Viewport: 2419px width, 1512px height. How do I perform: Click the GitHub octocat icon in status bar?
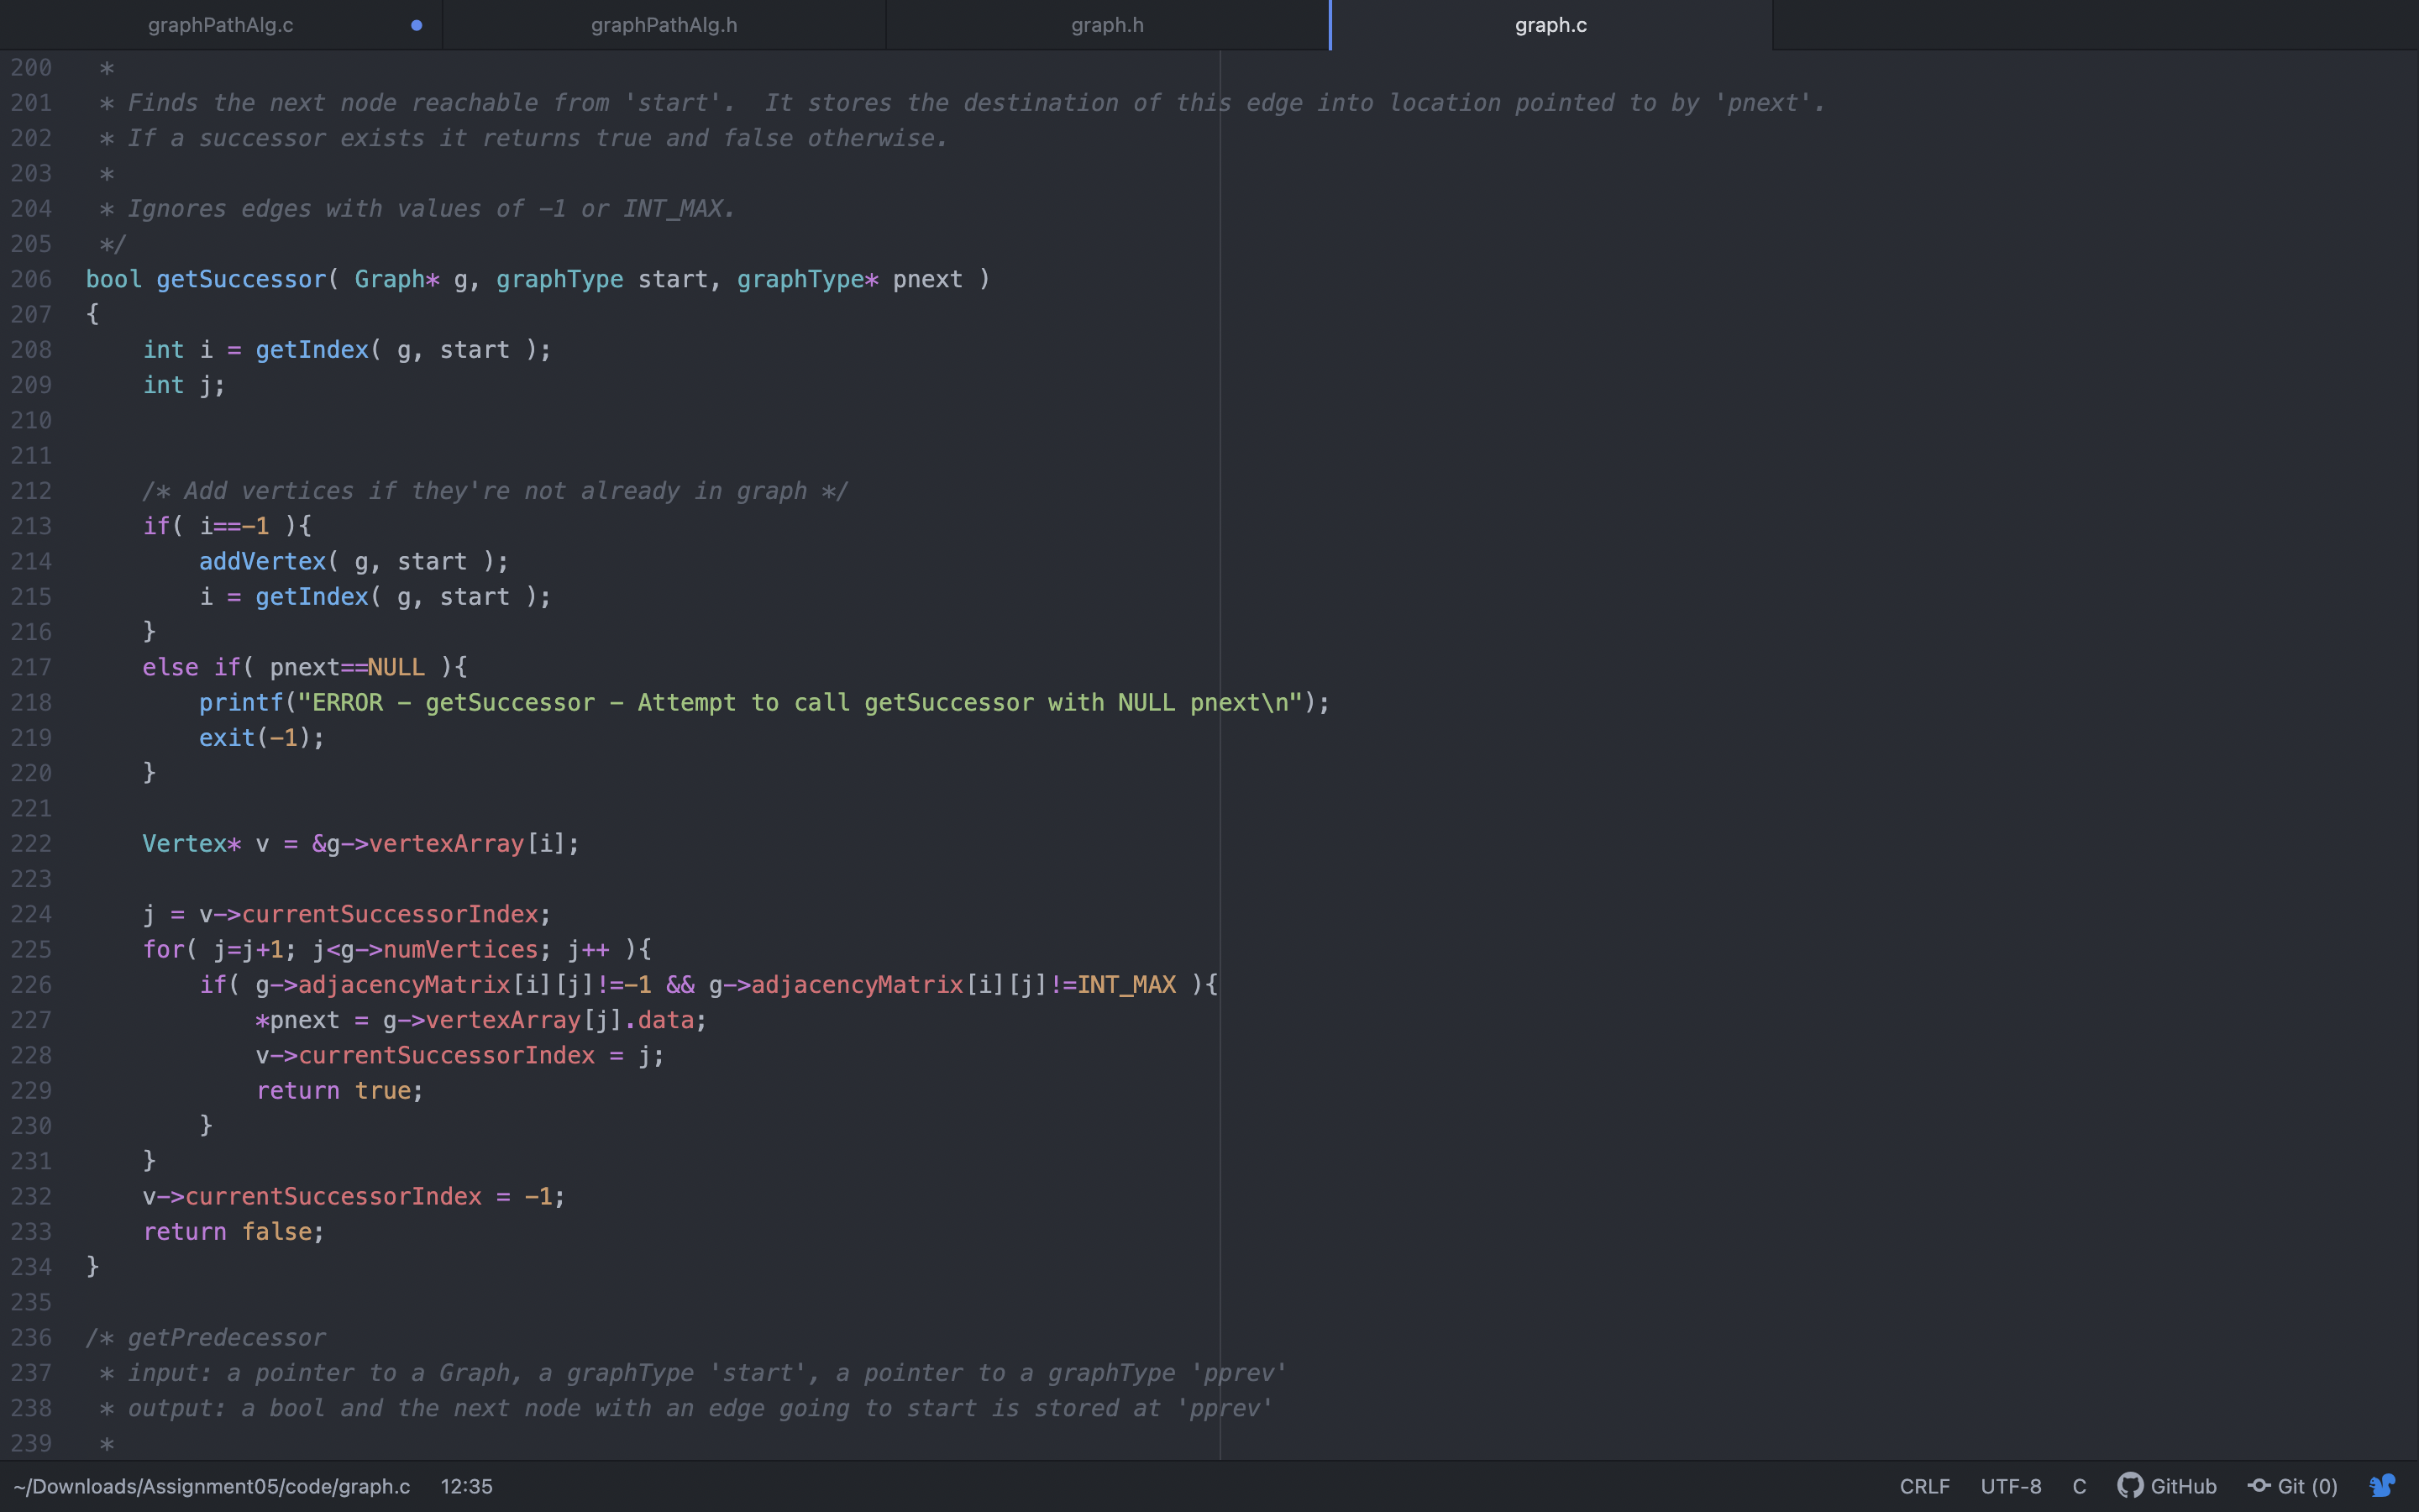tap(2129, 1486)
